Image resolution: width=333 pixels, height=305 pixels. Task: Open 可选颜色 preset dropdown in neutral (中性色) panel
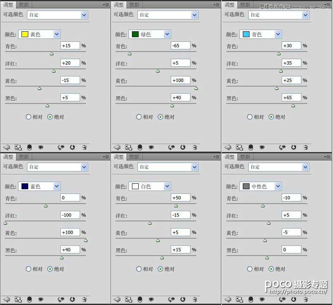[x=279, y=167]
